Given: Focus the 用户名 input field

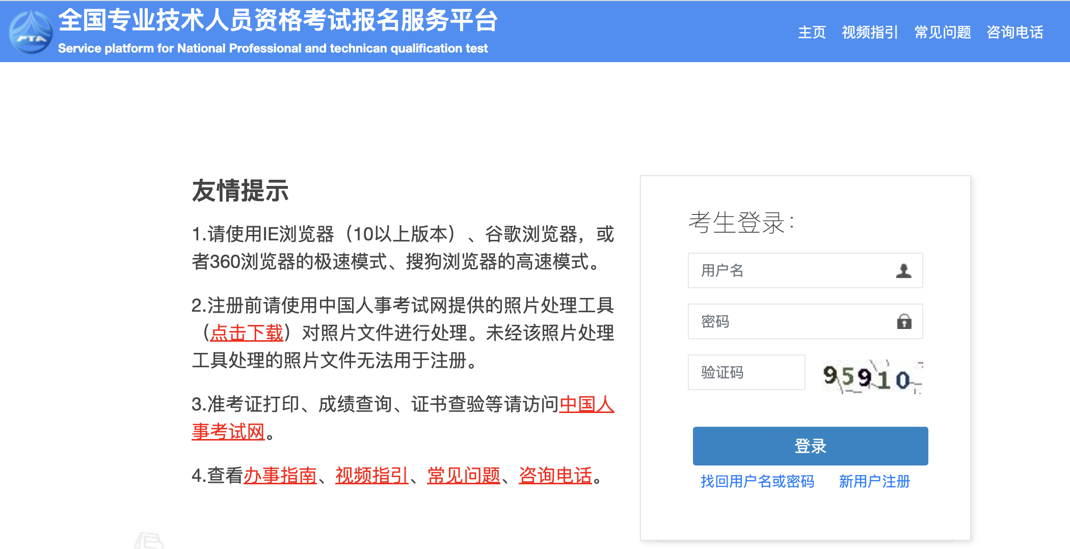Looking at the screenshot, I should click(x=805, y=270).
